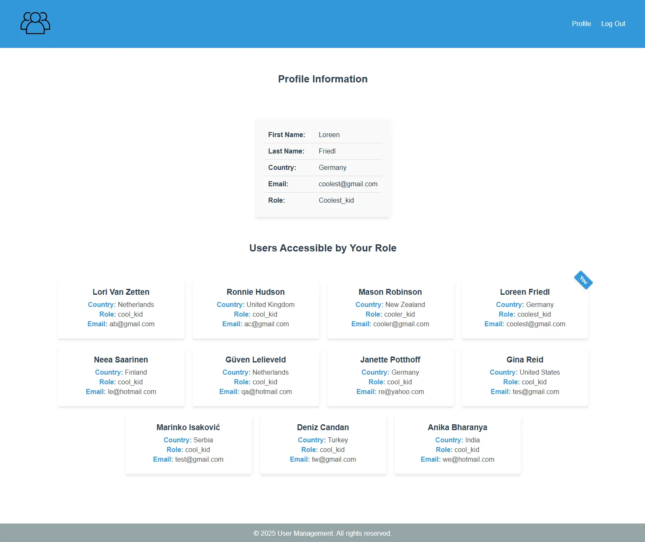Open Neea Saarinen's user card

click(x=121, y=376)
